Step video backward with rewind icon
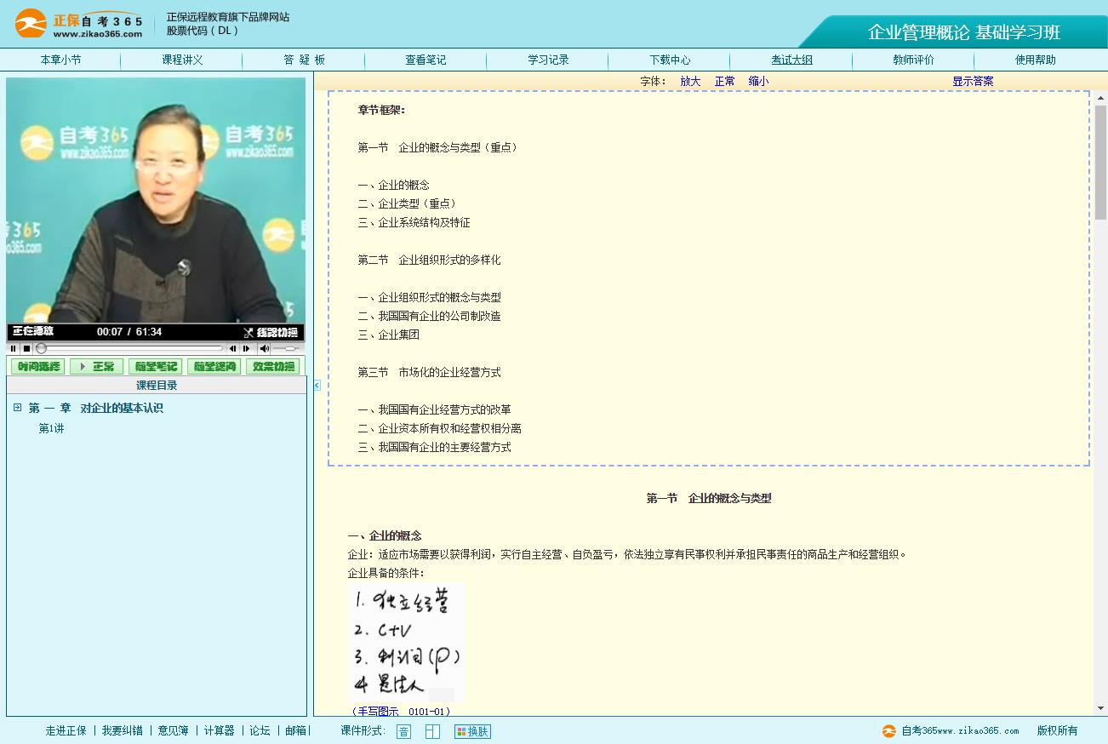 click(232, 348)
